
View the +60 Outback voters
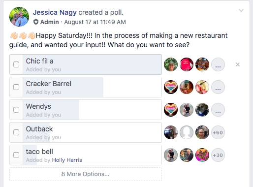218,132
